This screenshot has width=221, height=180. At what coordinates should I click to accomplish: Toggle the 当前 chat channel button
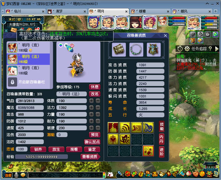pos(8,175)
